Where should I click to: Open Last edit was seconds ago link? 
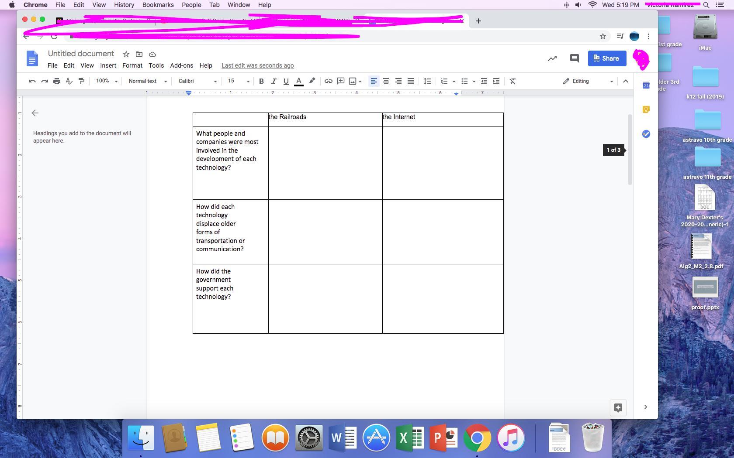pyautogui.click(x=258, y=65)
